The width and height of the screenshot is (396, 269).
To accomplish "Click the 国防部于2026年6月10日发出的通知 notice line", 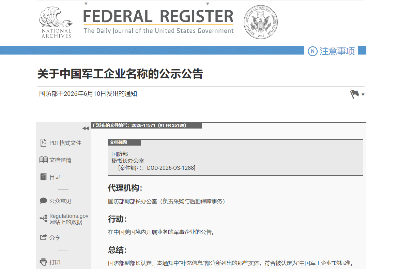I will [x=88, y=94].
